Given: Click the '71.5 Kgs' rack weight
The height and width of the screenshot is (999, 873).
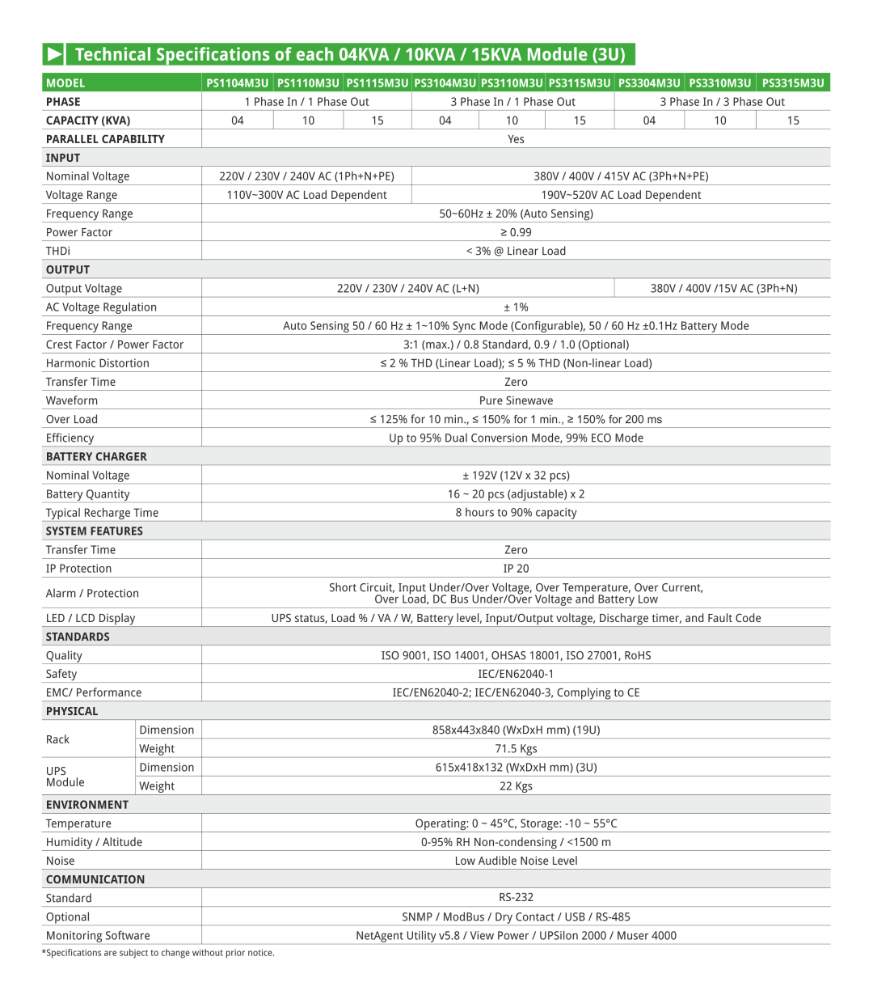Looking at the screenshot, I should click(x=516, y=749).
